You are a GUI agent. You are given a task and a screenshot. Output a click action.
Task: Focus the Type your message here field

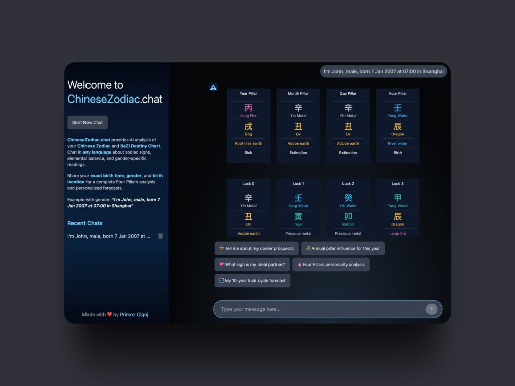tap(327, 309)
